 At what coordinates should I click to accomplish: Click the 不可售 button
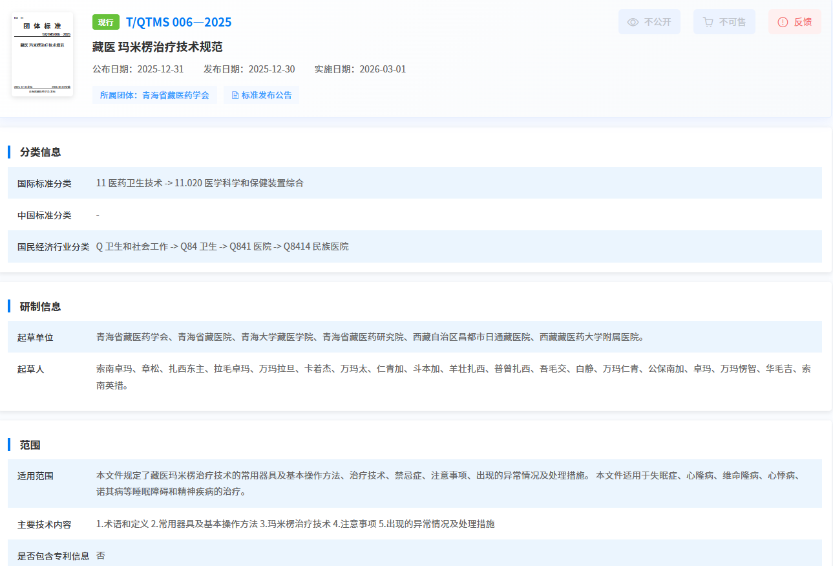(724, 22)
